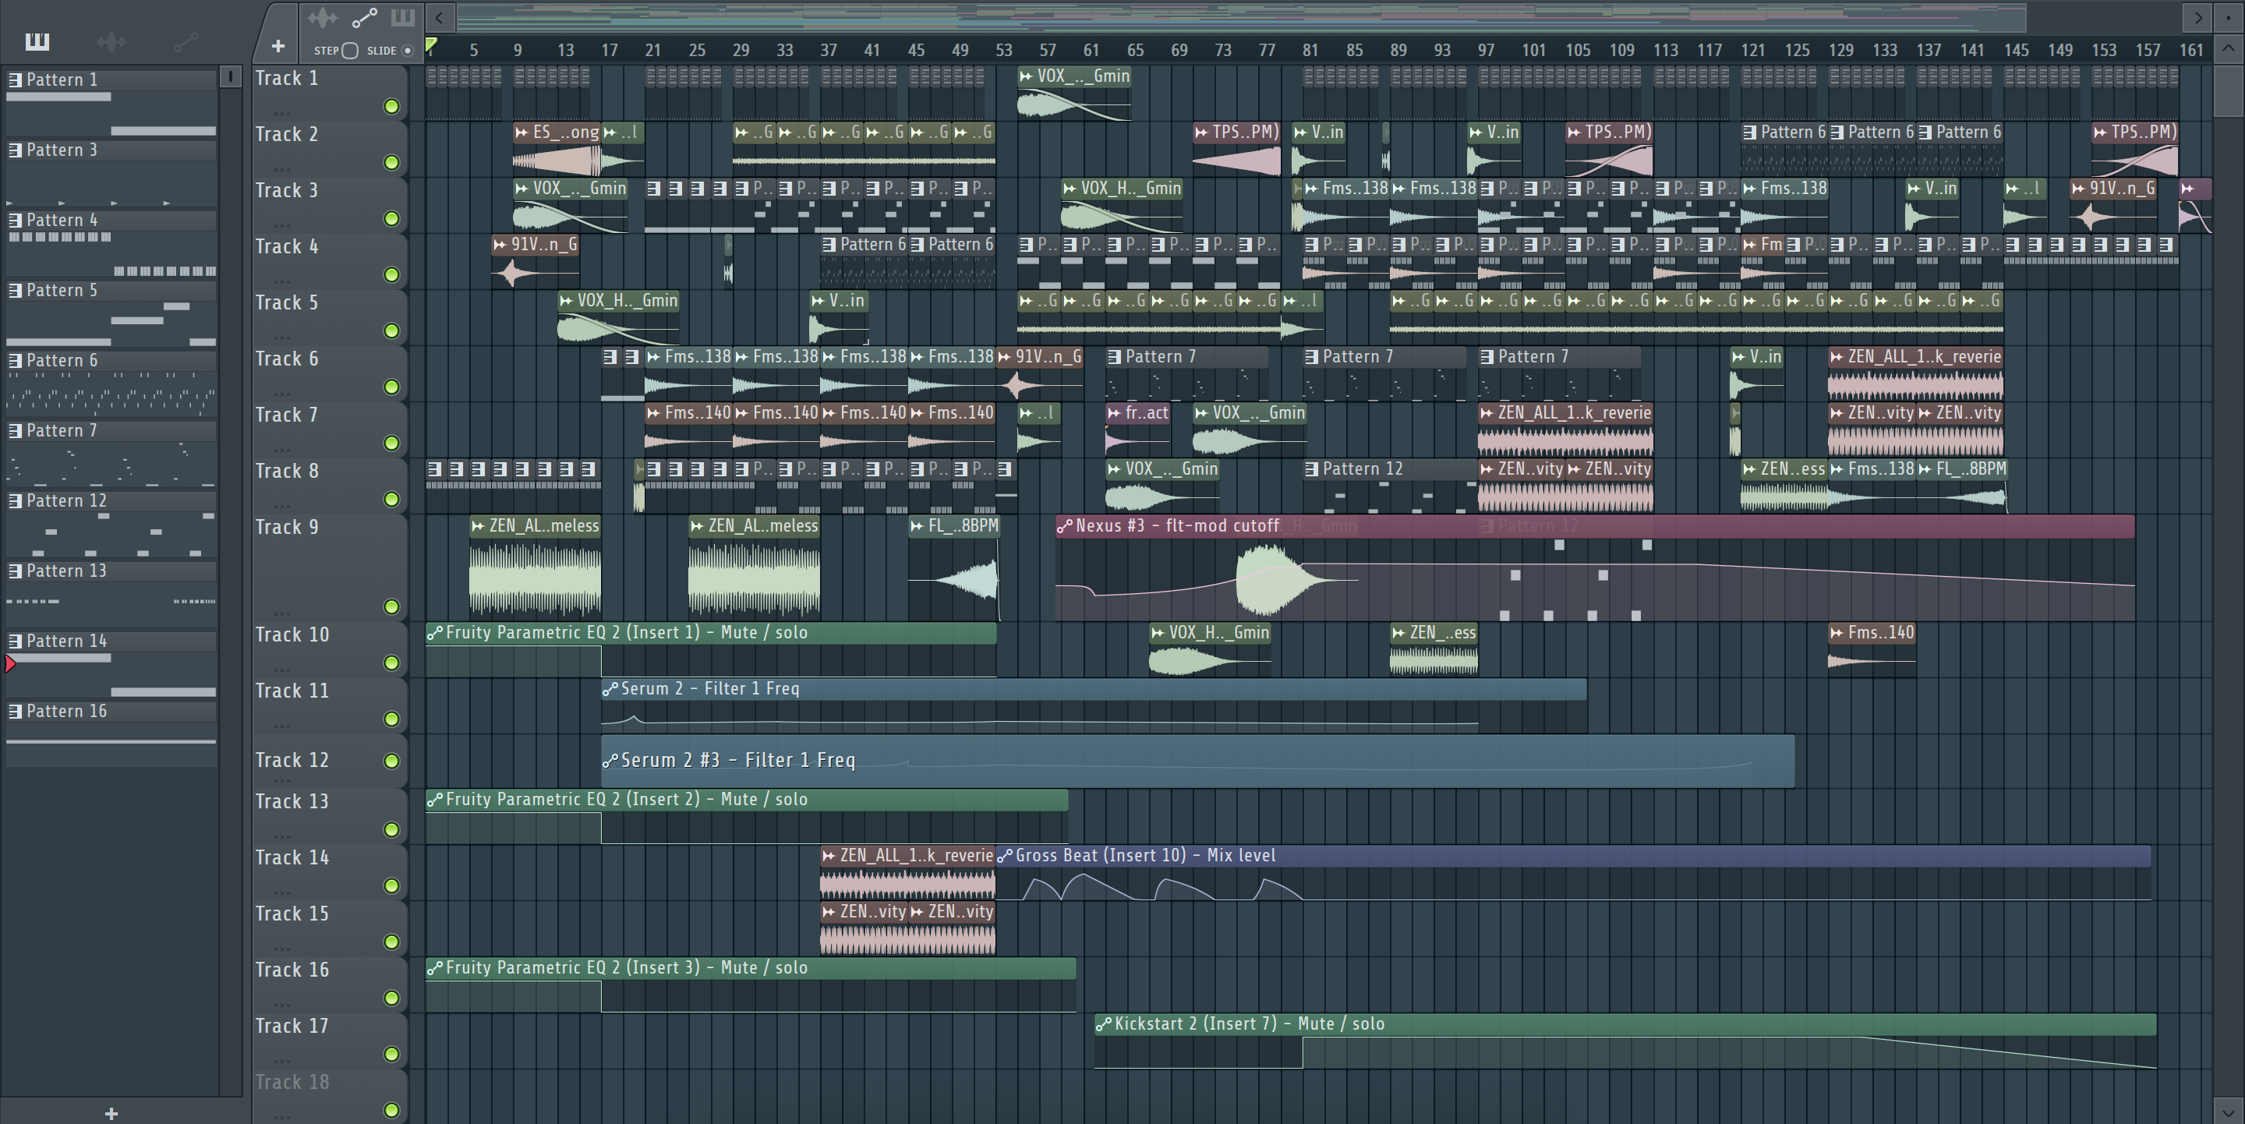Click the first Pattern 7 clip icon on Track 6
This screenshot has width=2245, height=1124.
coord(1115,357)
